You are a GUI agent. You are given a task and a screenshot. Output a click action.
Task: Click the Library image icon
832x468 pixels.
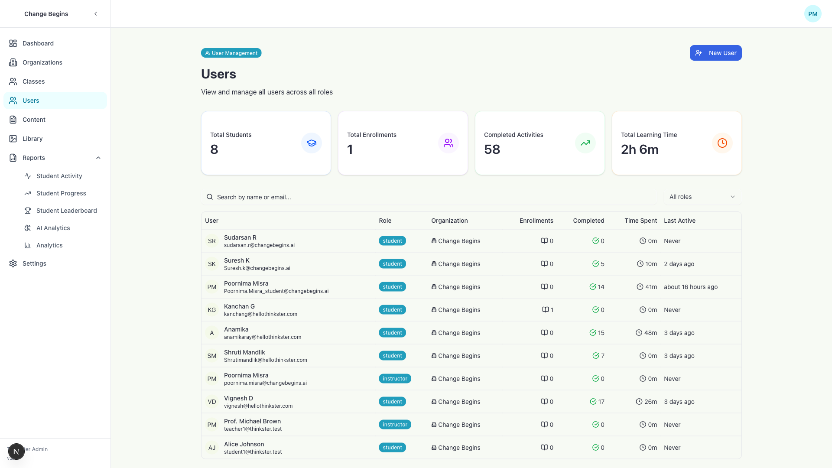click(13, 139)
